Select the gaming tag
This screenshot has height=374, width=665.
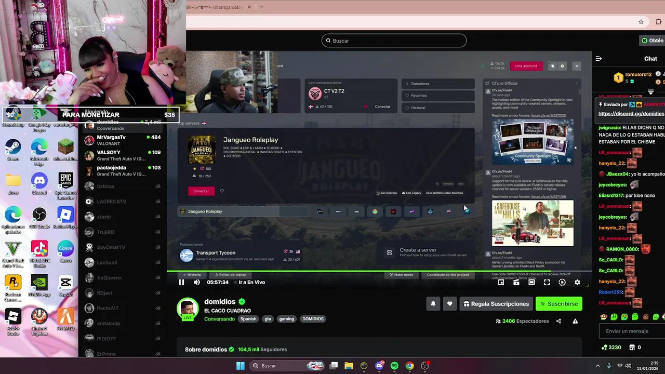[287, 319]
